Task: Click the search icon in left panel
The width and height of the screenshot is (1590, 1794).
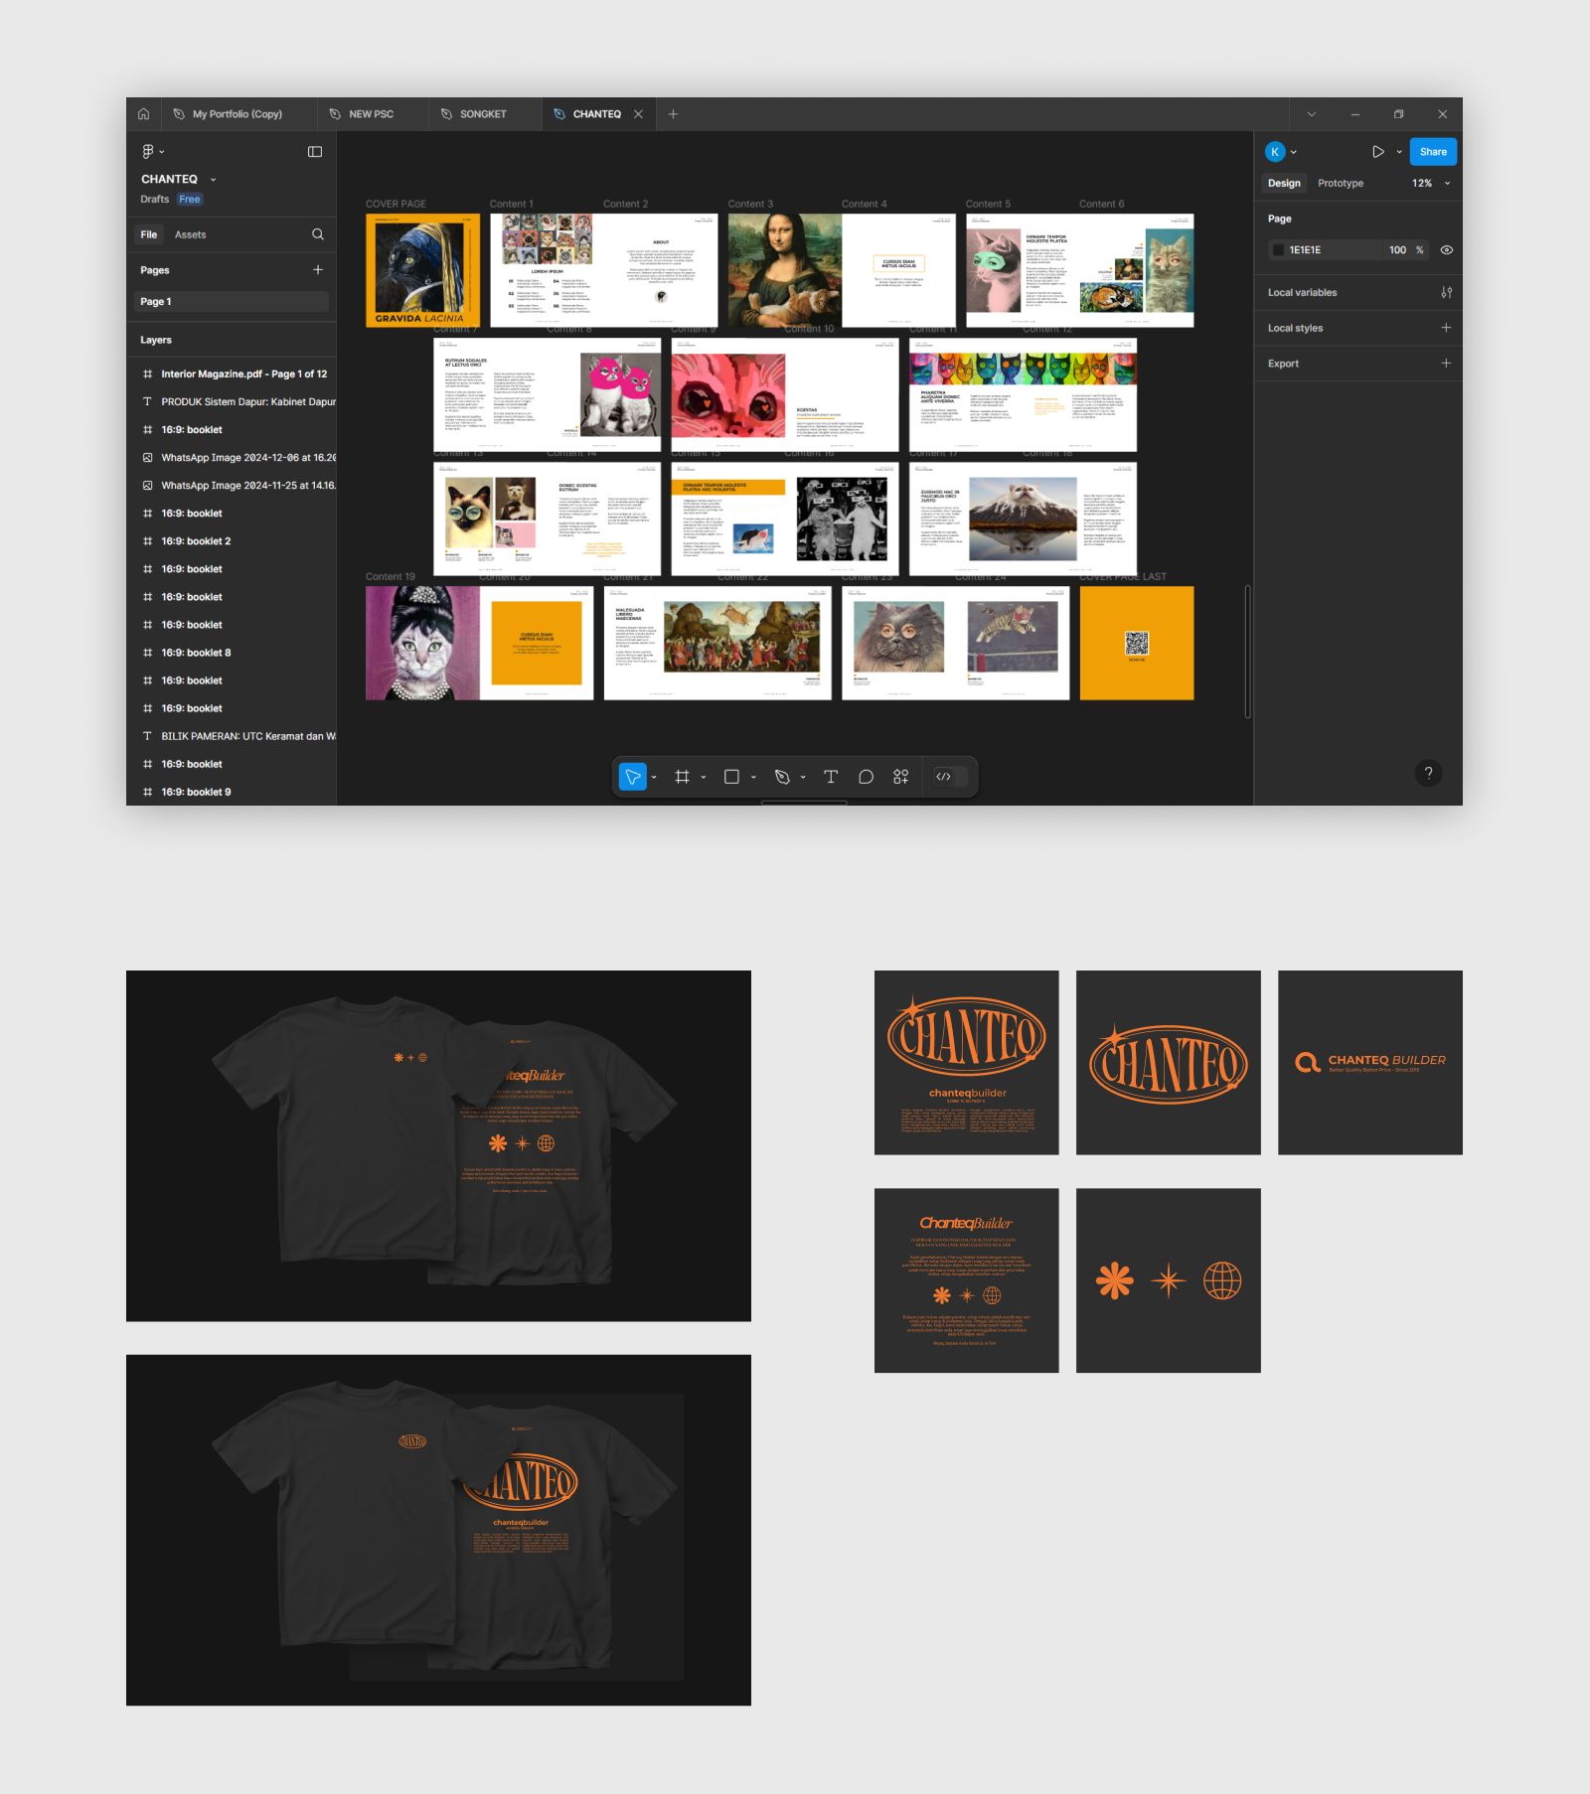Action: click(318, 234)
